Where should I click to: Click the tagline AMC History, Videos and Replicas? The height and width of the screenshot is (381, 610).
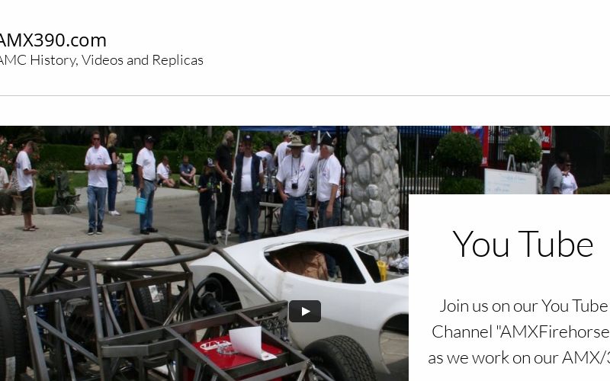(101, 60)
